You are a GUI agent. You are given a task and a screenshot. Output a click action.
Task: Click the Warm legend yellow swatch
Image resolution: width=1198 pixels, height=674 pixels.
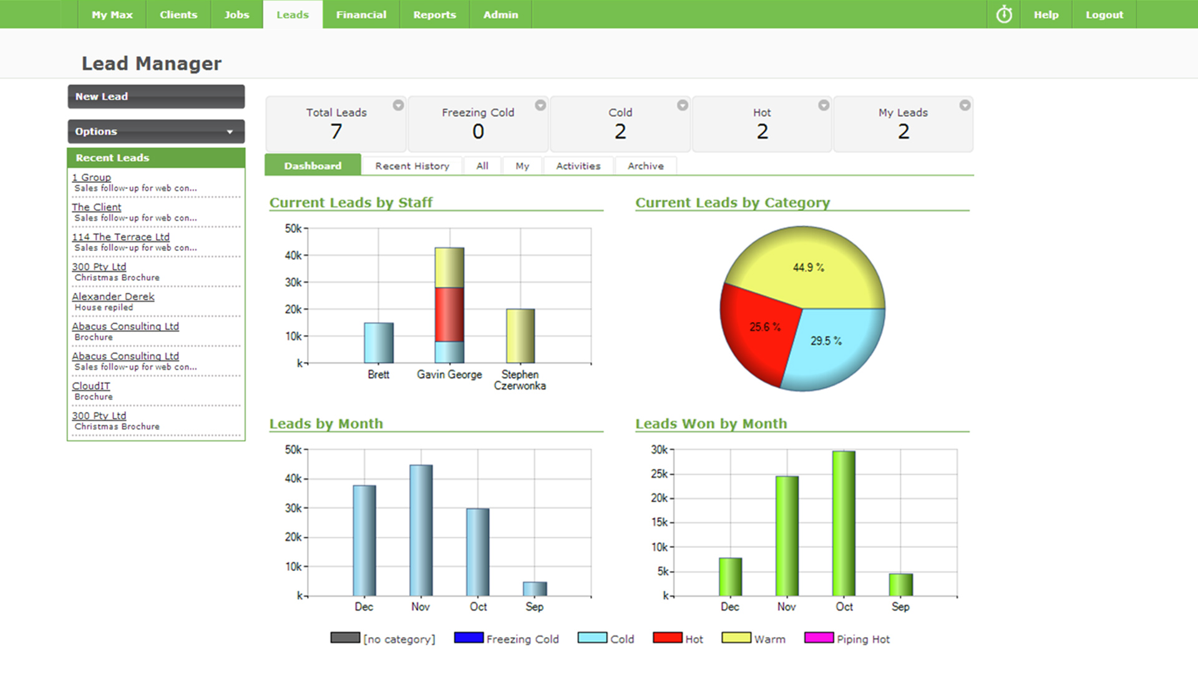[x=736, y=638]
